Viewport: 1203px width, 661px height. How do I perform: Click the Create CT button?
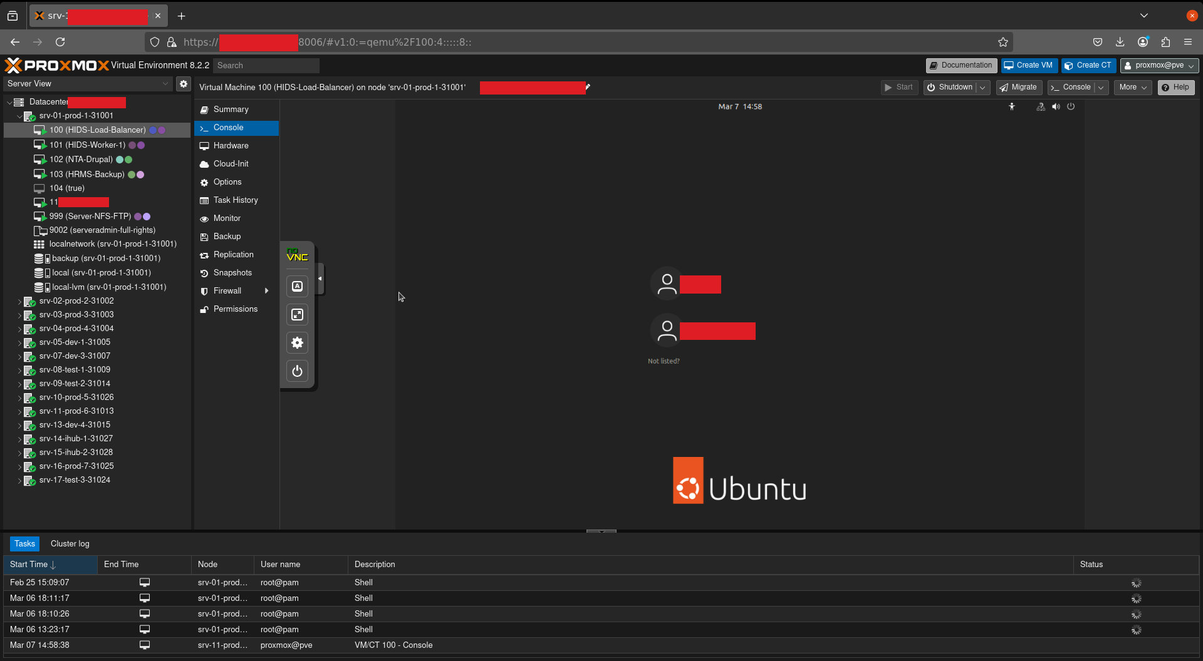point(1088,66)
